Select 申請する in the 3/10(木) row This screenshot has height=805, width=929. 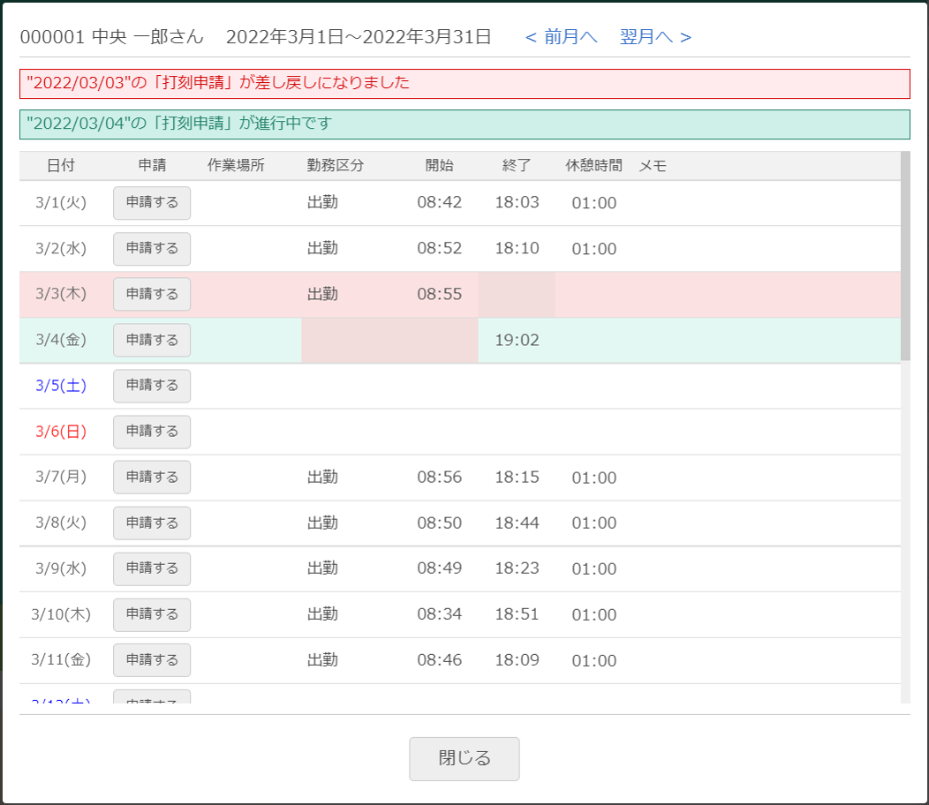tap(152, 615)
